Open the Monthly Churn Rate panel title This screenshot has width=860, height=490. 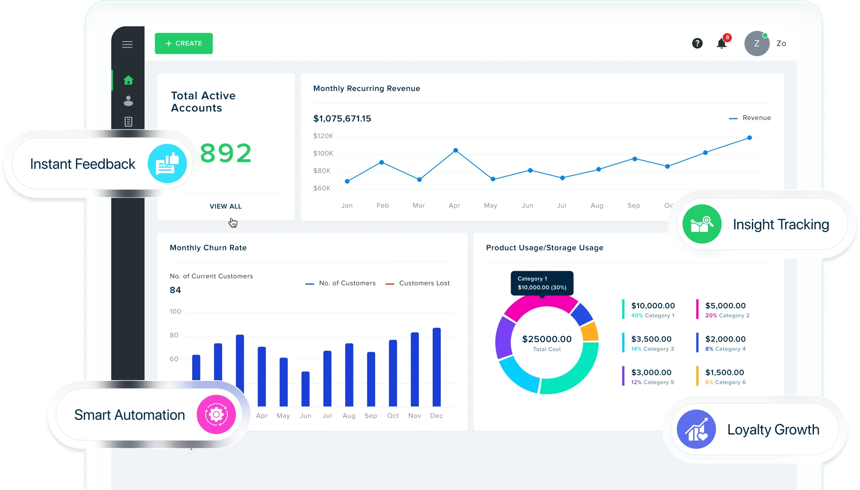[208, 247]
